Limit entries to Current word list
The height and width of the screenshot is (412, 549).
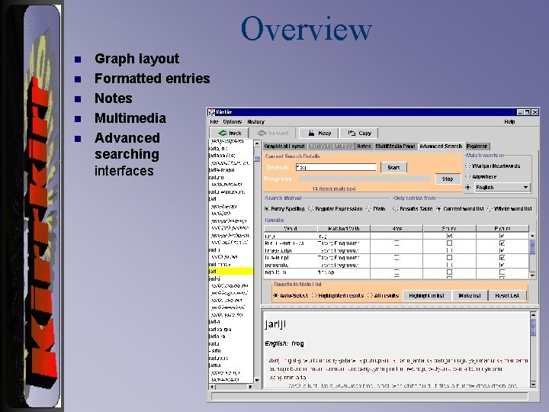click(x=438, y=209)
